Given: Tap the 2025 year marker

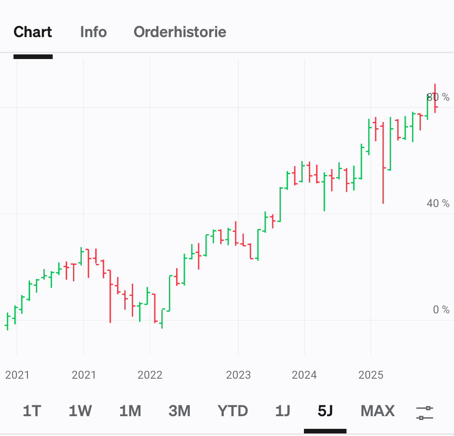Looking at the screenshot, I should 371,375.
